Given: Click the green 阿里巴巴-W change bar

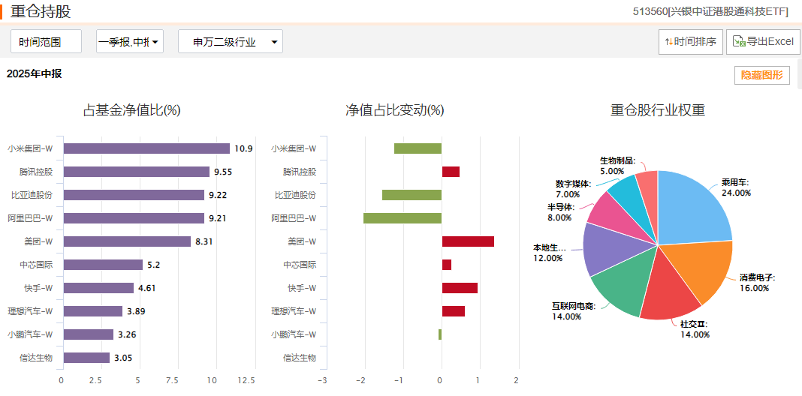Looking at the screenshot, I should tap(403, 218).
